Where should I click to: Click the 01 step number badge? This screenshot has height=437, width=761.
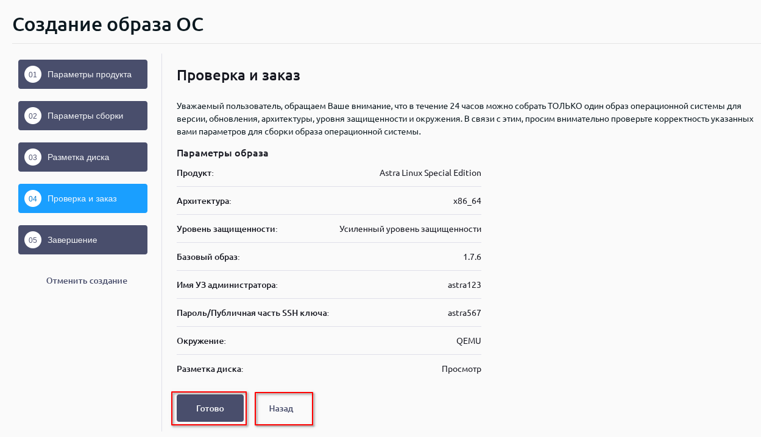(33, 75)
